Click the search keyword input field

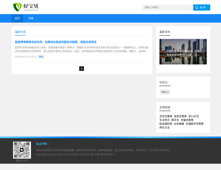[x=167, y=7]
